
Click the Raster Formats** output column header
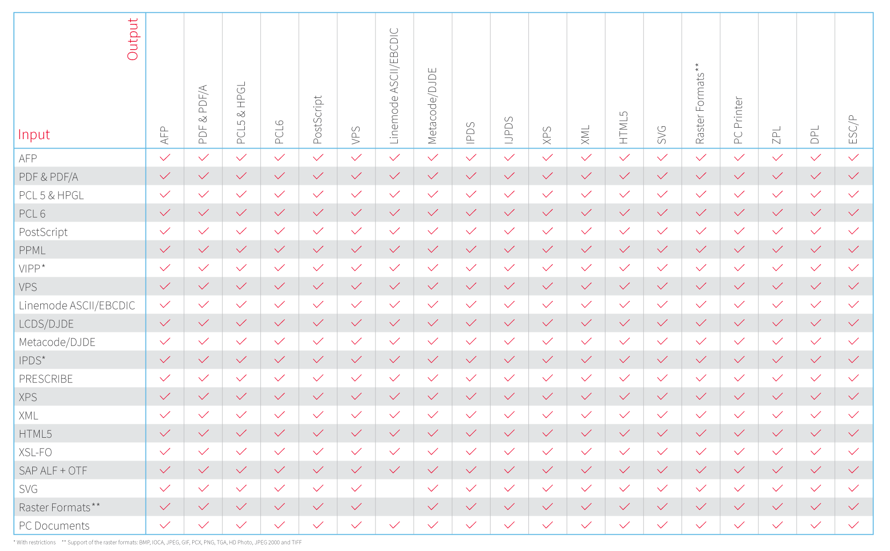700,104
